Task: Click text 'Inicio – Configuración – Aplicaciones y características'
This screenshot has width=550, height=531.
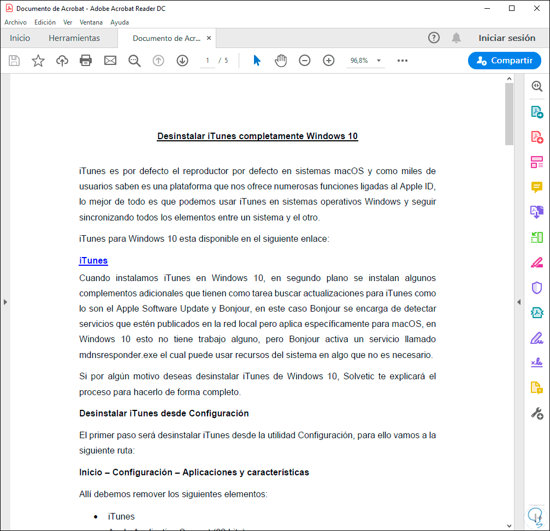Action: (194, 472)
